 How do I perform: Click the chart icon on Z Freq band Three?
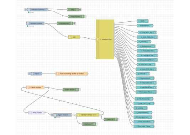[152, 126]
